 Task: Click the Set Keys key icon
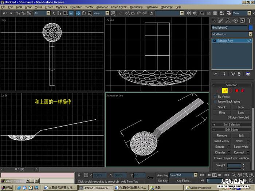pos(150,178)
